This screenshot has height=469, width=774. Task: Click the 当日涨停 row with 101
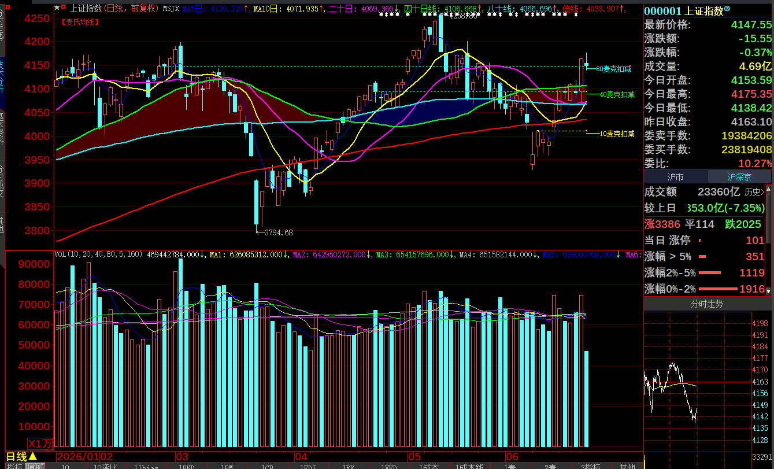705,240
